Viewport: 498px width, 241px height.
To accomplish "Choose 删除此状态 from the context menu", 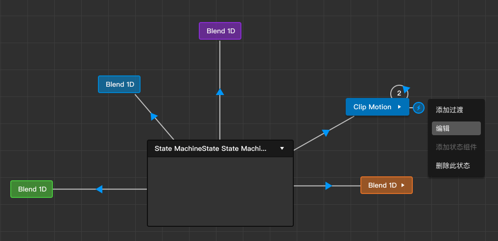I will (x=452, y=166).
